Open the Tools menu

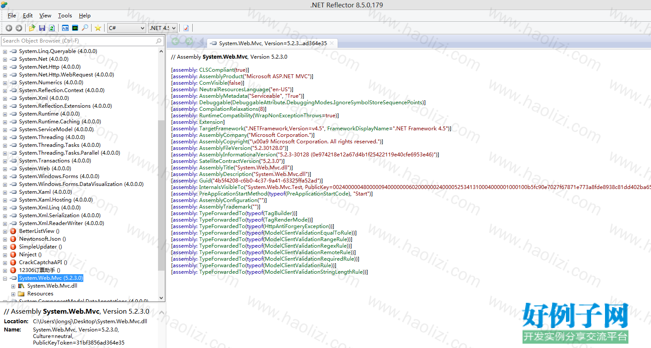pos(65,16)
